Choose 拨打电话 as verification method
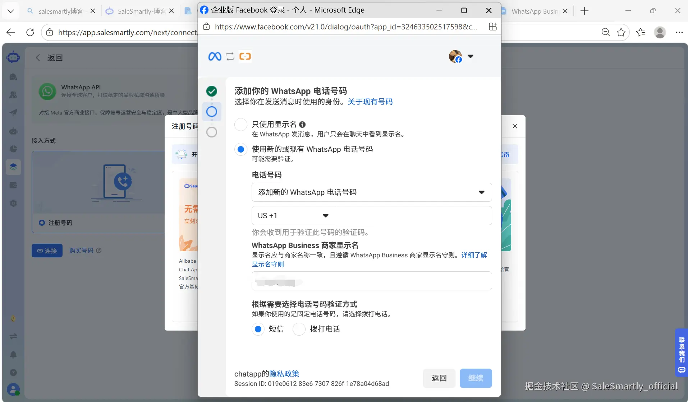Image resolution: width=688 pixels, height=402 pixels. pyautogui.click(x=299, y=329)
